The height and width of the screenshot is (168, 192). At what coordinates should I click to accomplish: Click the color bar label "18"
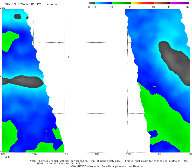[111, 7]
